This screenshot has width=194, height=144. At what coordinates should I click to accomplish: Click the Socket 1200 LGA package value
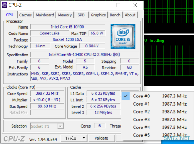(68, 40)
